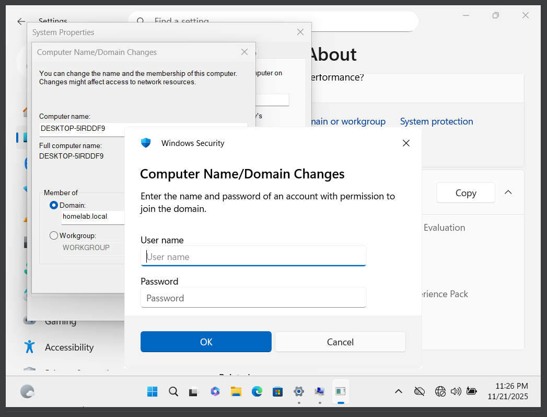Select Gaming in the Settings sidebar
This screenshot has height=417, width=547.
pos(60,321)
